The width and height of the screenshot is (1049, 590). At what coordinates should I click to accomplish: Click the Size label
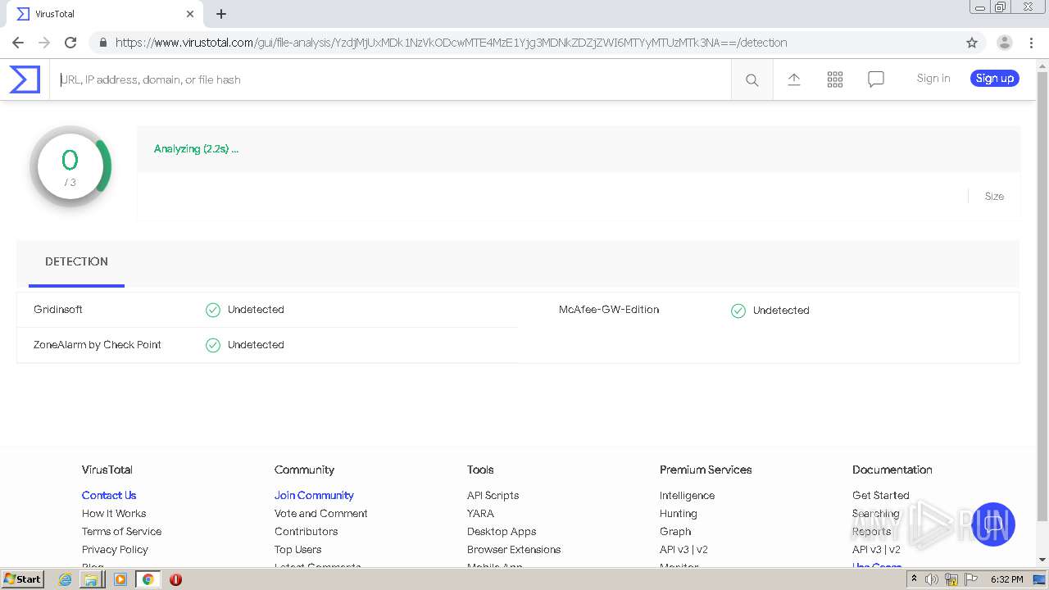(x=994, y=197)
